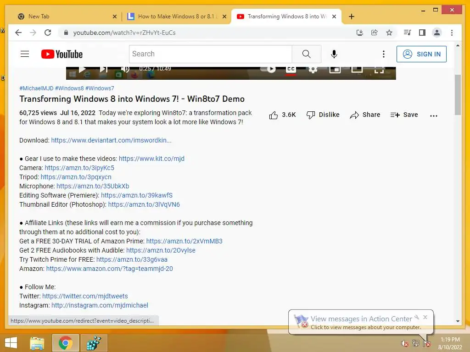The width and height of the screenshot is (470, 352).
Task: Close the Action Center notification balloon
Action: coord(425,317)
